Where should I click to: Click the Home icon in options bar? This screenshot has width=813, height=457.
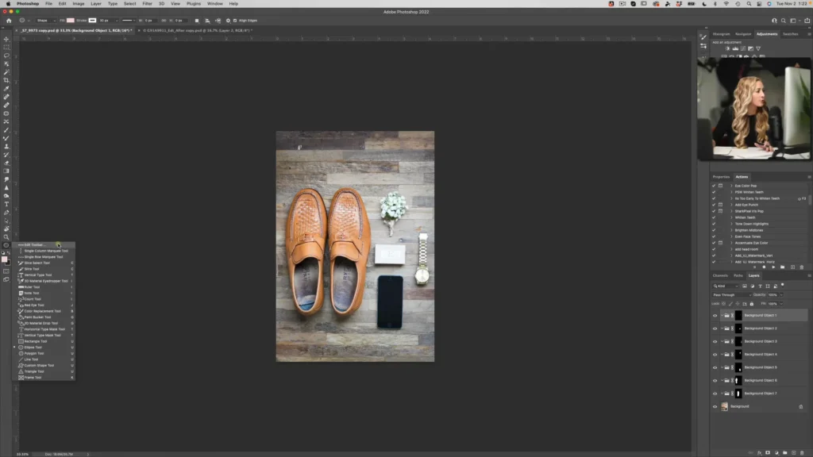9,21
